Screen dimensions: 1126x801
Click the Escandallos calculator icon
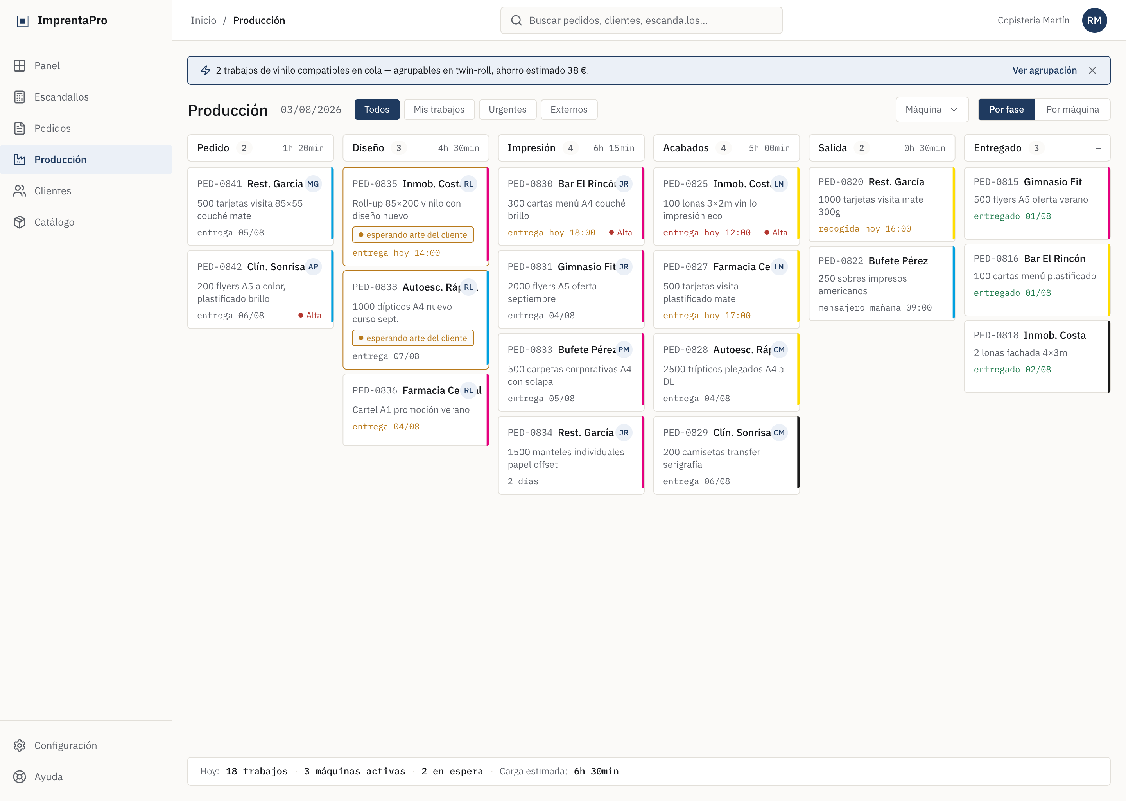[x=20, y=97]
